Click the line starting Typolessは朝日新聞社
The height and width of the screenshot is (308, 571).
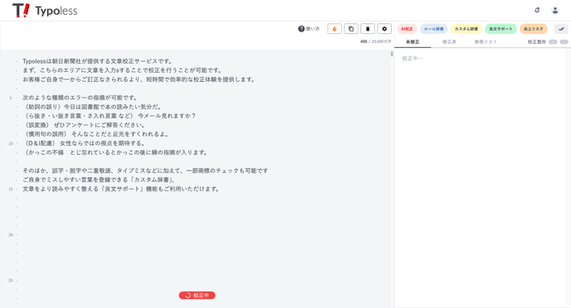point(98,61)
